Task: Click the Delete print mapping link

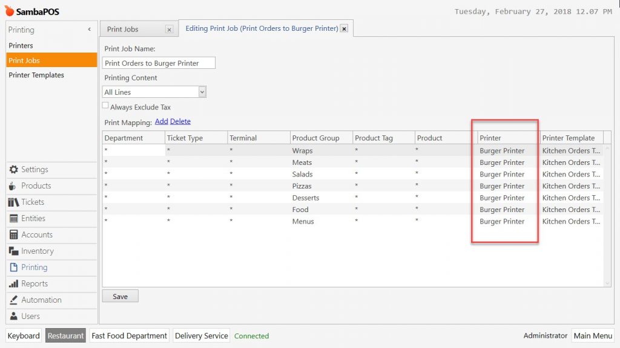Action: pos(180,121)
